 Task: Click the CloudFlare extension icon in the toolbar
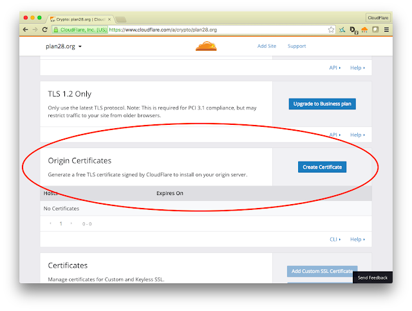364,30
